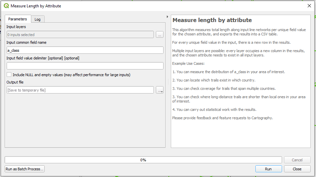The width and height of the screenshot is (316, 177).
Task: Click Run as Batch Process
Action: pos(25,169)
